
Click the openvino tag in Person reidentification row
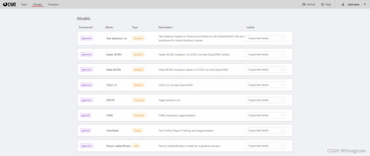86,146
